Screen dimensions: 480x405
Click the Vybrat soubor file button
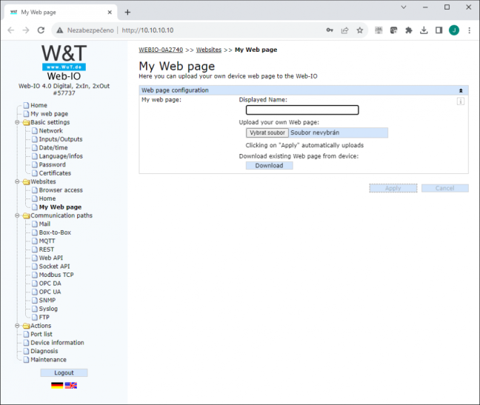click(267, 133)
